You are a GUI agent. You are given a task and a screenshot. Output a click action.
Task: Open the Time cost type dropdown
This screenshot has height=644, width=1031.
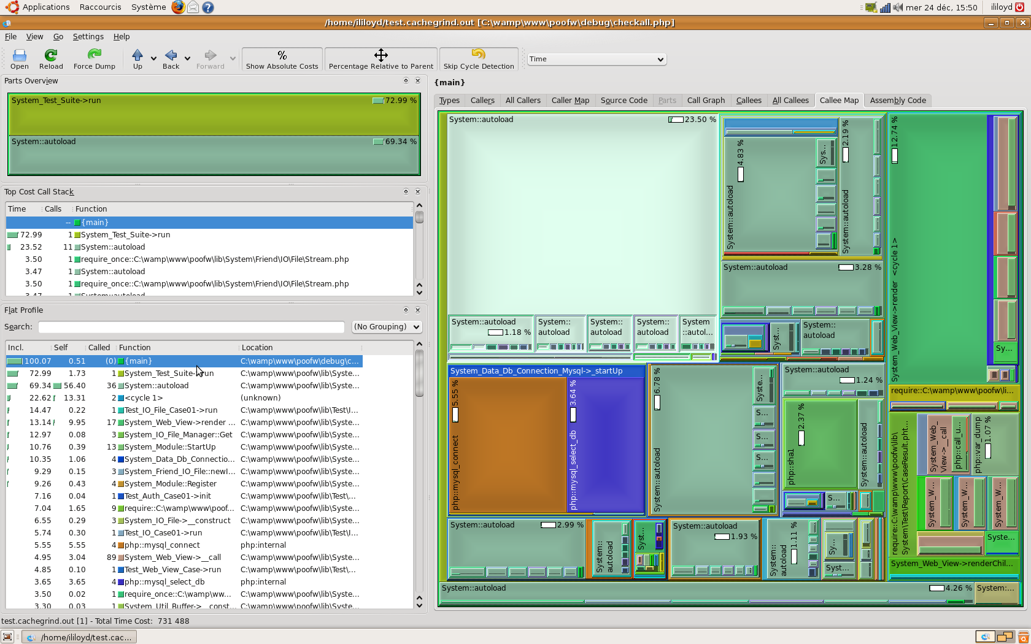pos(597,59)
